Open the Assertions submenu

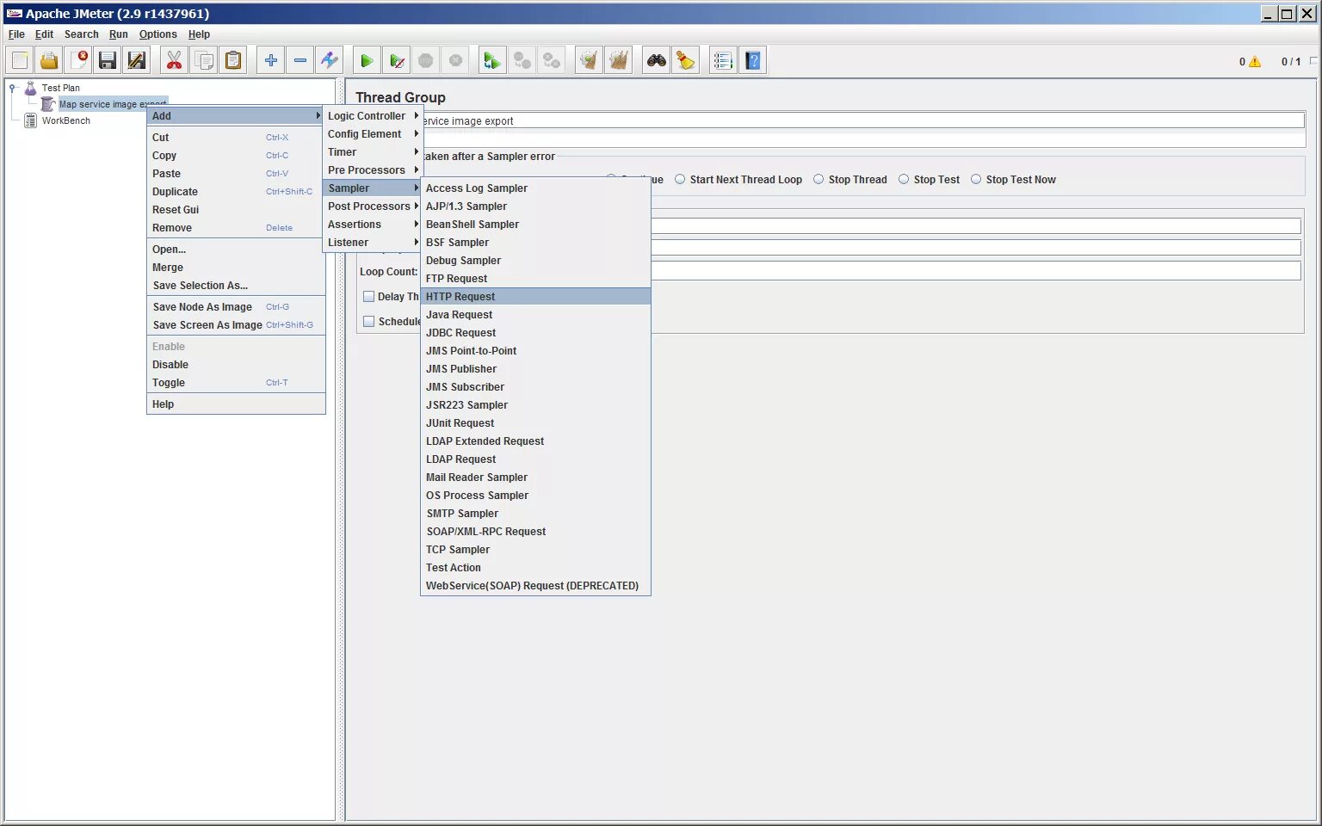[x=373, y=224]
